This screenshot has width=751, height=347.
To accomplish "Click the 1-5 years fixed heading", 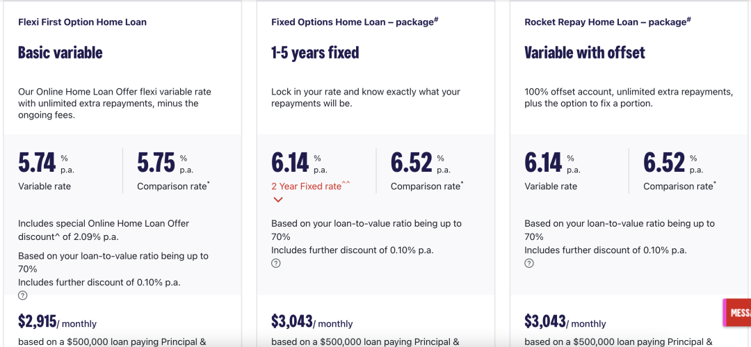I will pyautogui.click(x=315, y=52).
